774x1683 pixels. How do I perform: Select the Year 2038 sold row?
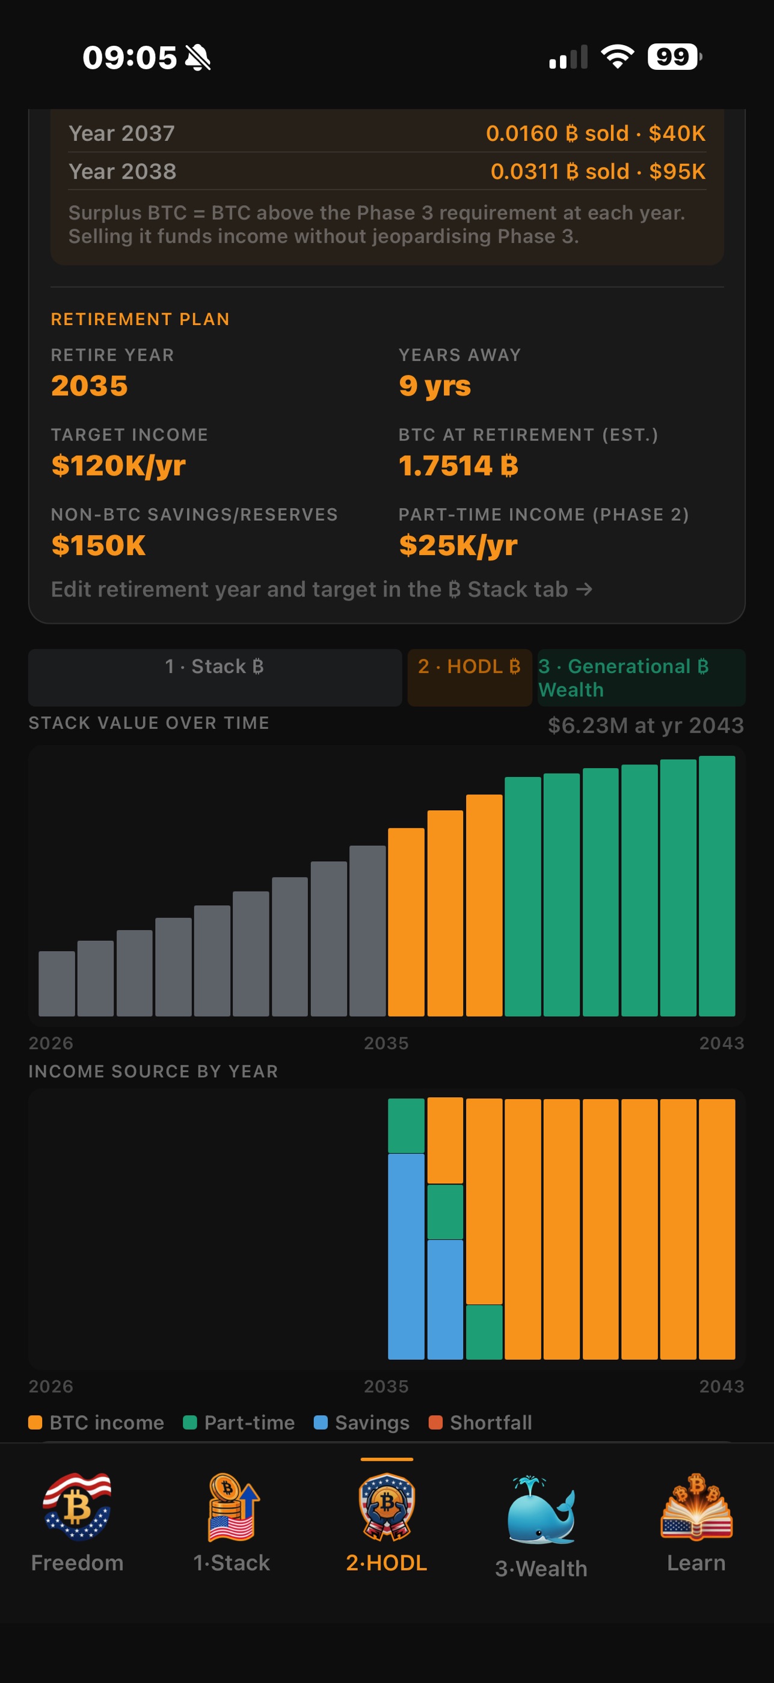pos(387,171)
